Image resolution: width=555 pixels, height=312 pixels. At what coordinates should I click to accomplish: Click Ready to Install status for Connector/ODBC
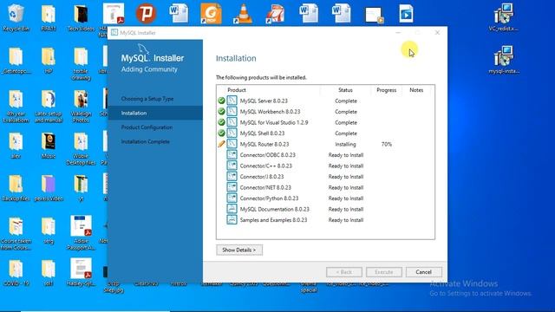346,155
